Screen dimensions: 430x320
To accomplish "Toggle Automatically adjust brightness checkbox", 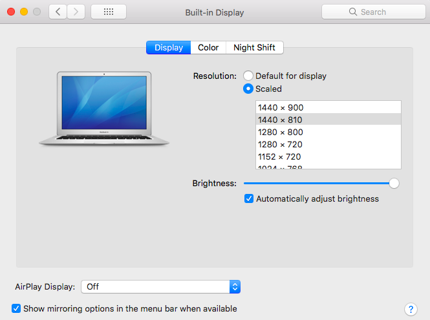I will point(249,198).
